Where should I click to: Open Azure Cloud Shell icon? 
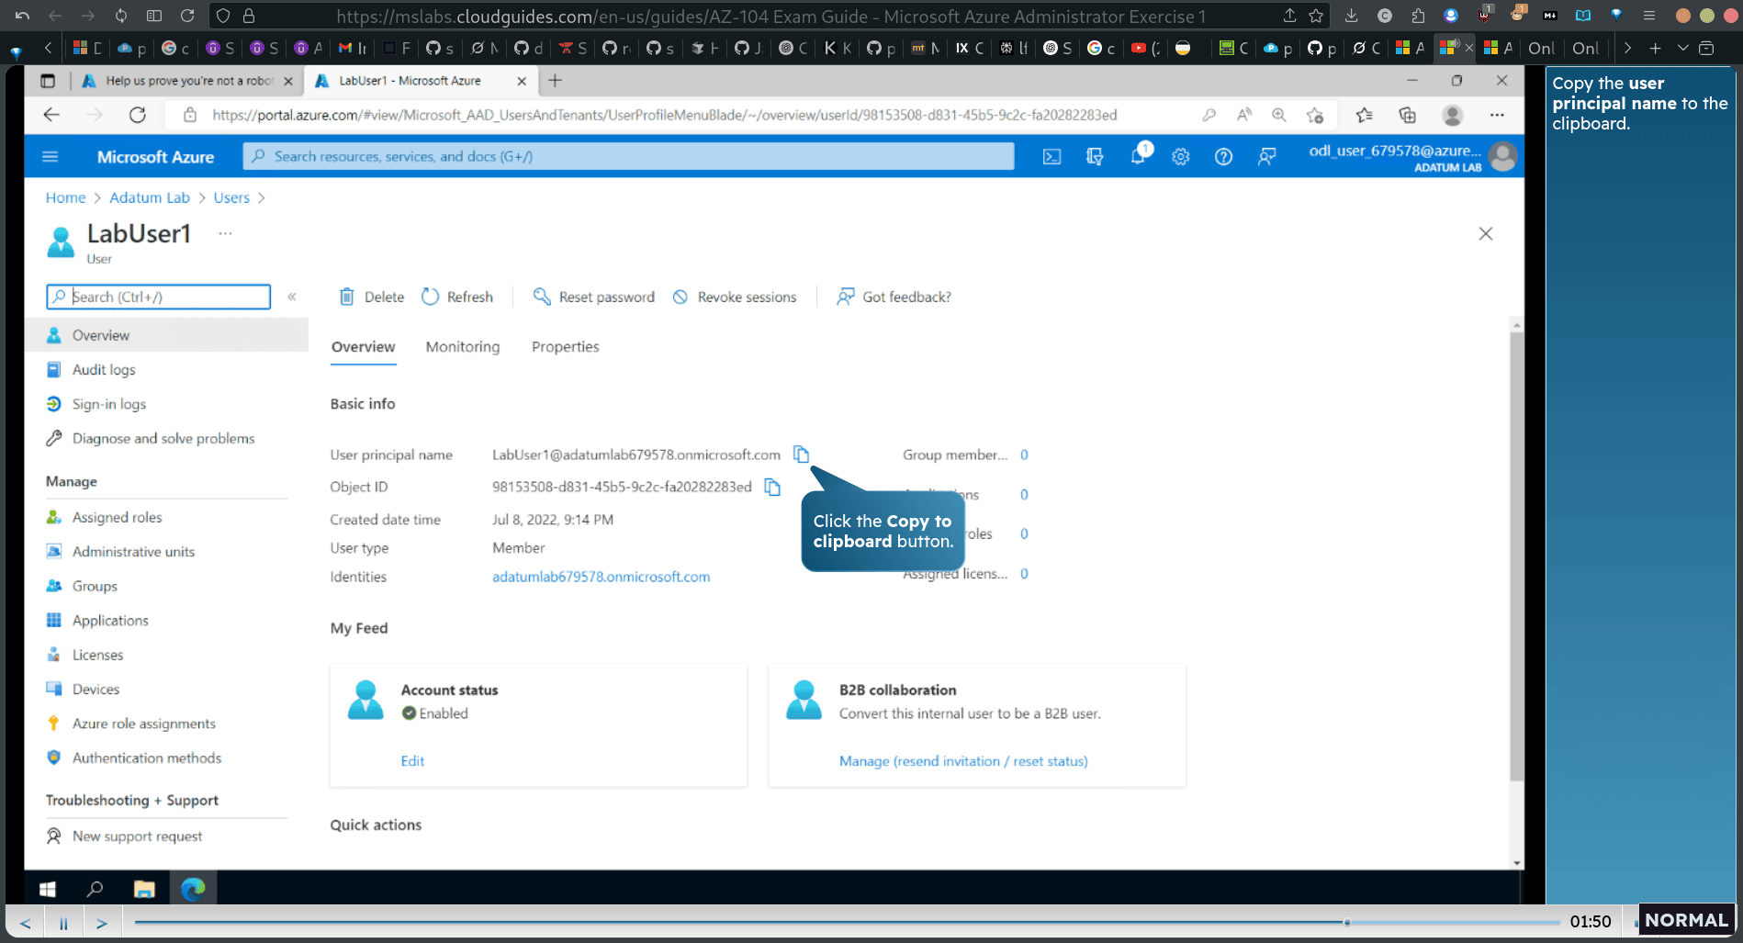coord(1051,157)
